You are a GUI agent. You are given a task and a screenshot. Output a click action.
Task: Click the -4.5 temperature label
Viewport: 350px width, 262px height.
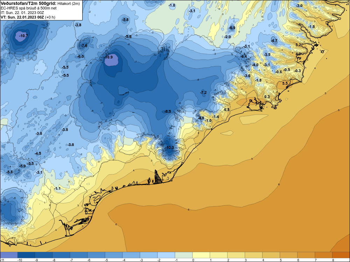[38, 153]
